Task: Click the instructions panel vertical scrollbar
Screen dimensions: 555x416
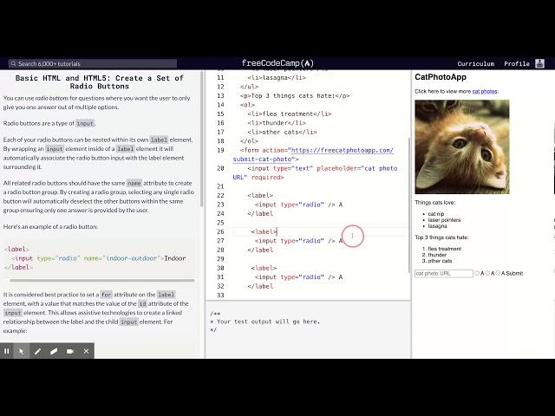Action: [202, 139]
